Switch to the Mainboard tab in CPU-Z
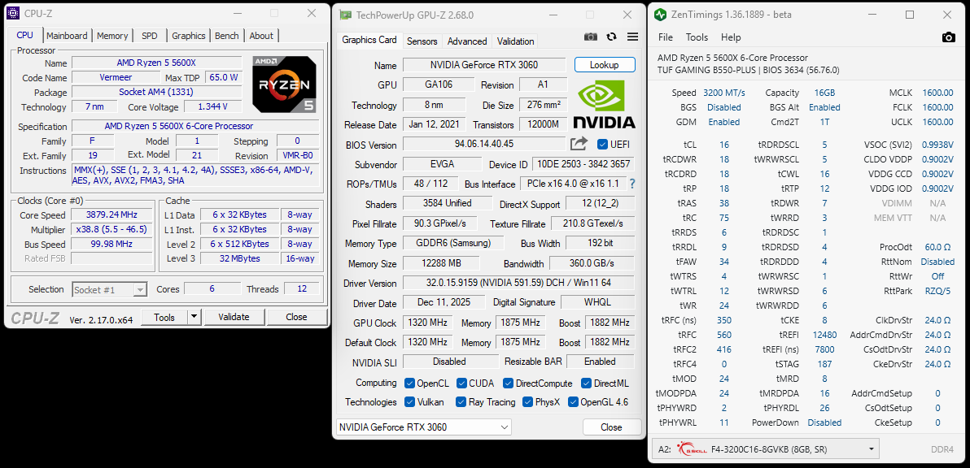 point(67,36)
